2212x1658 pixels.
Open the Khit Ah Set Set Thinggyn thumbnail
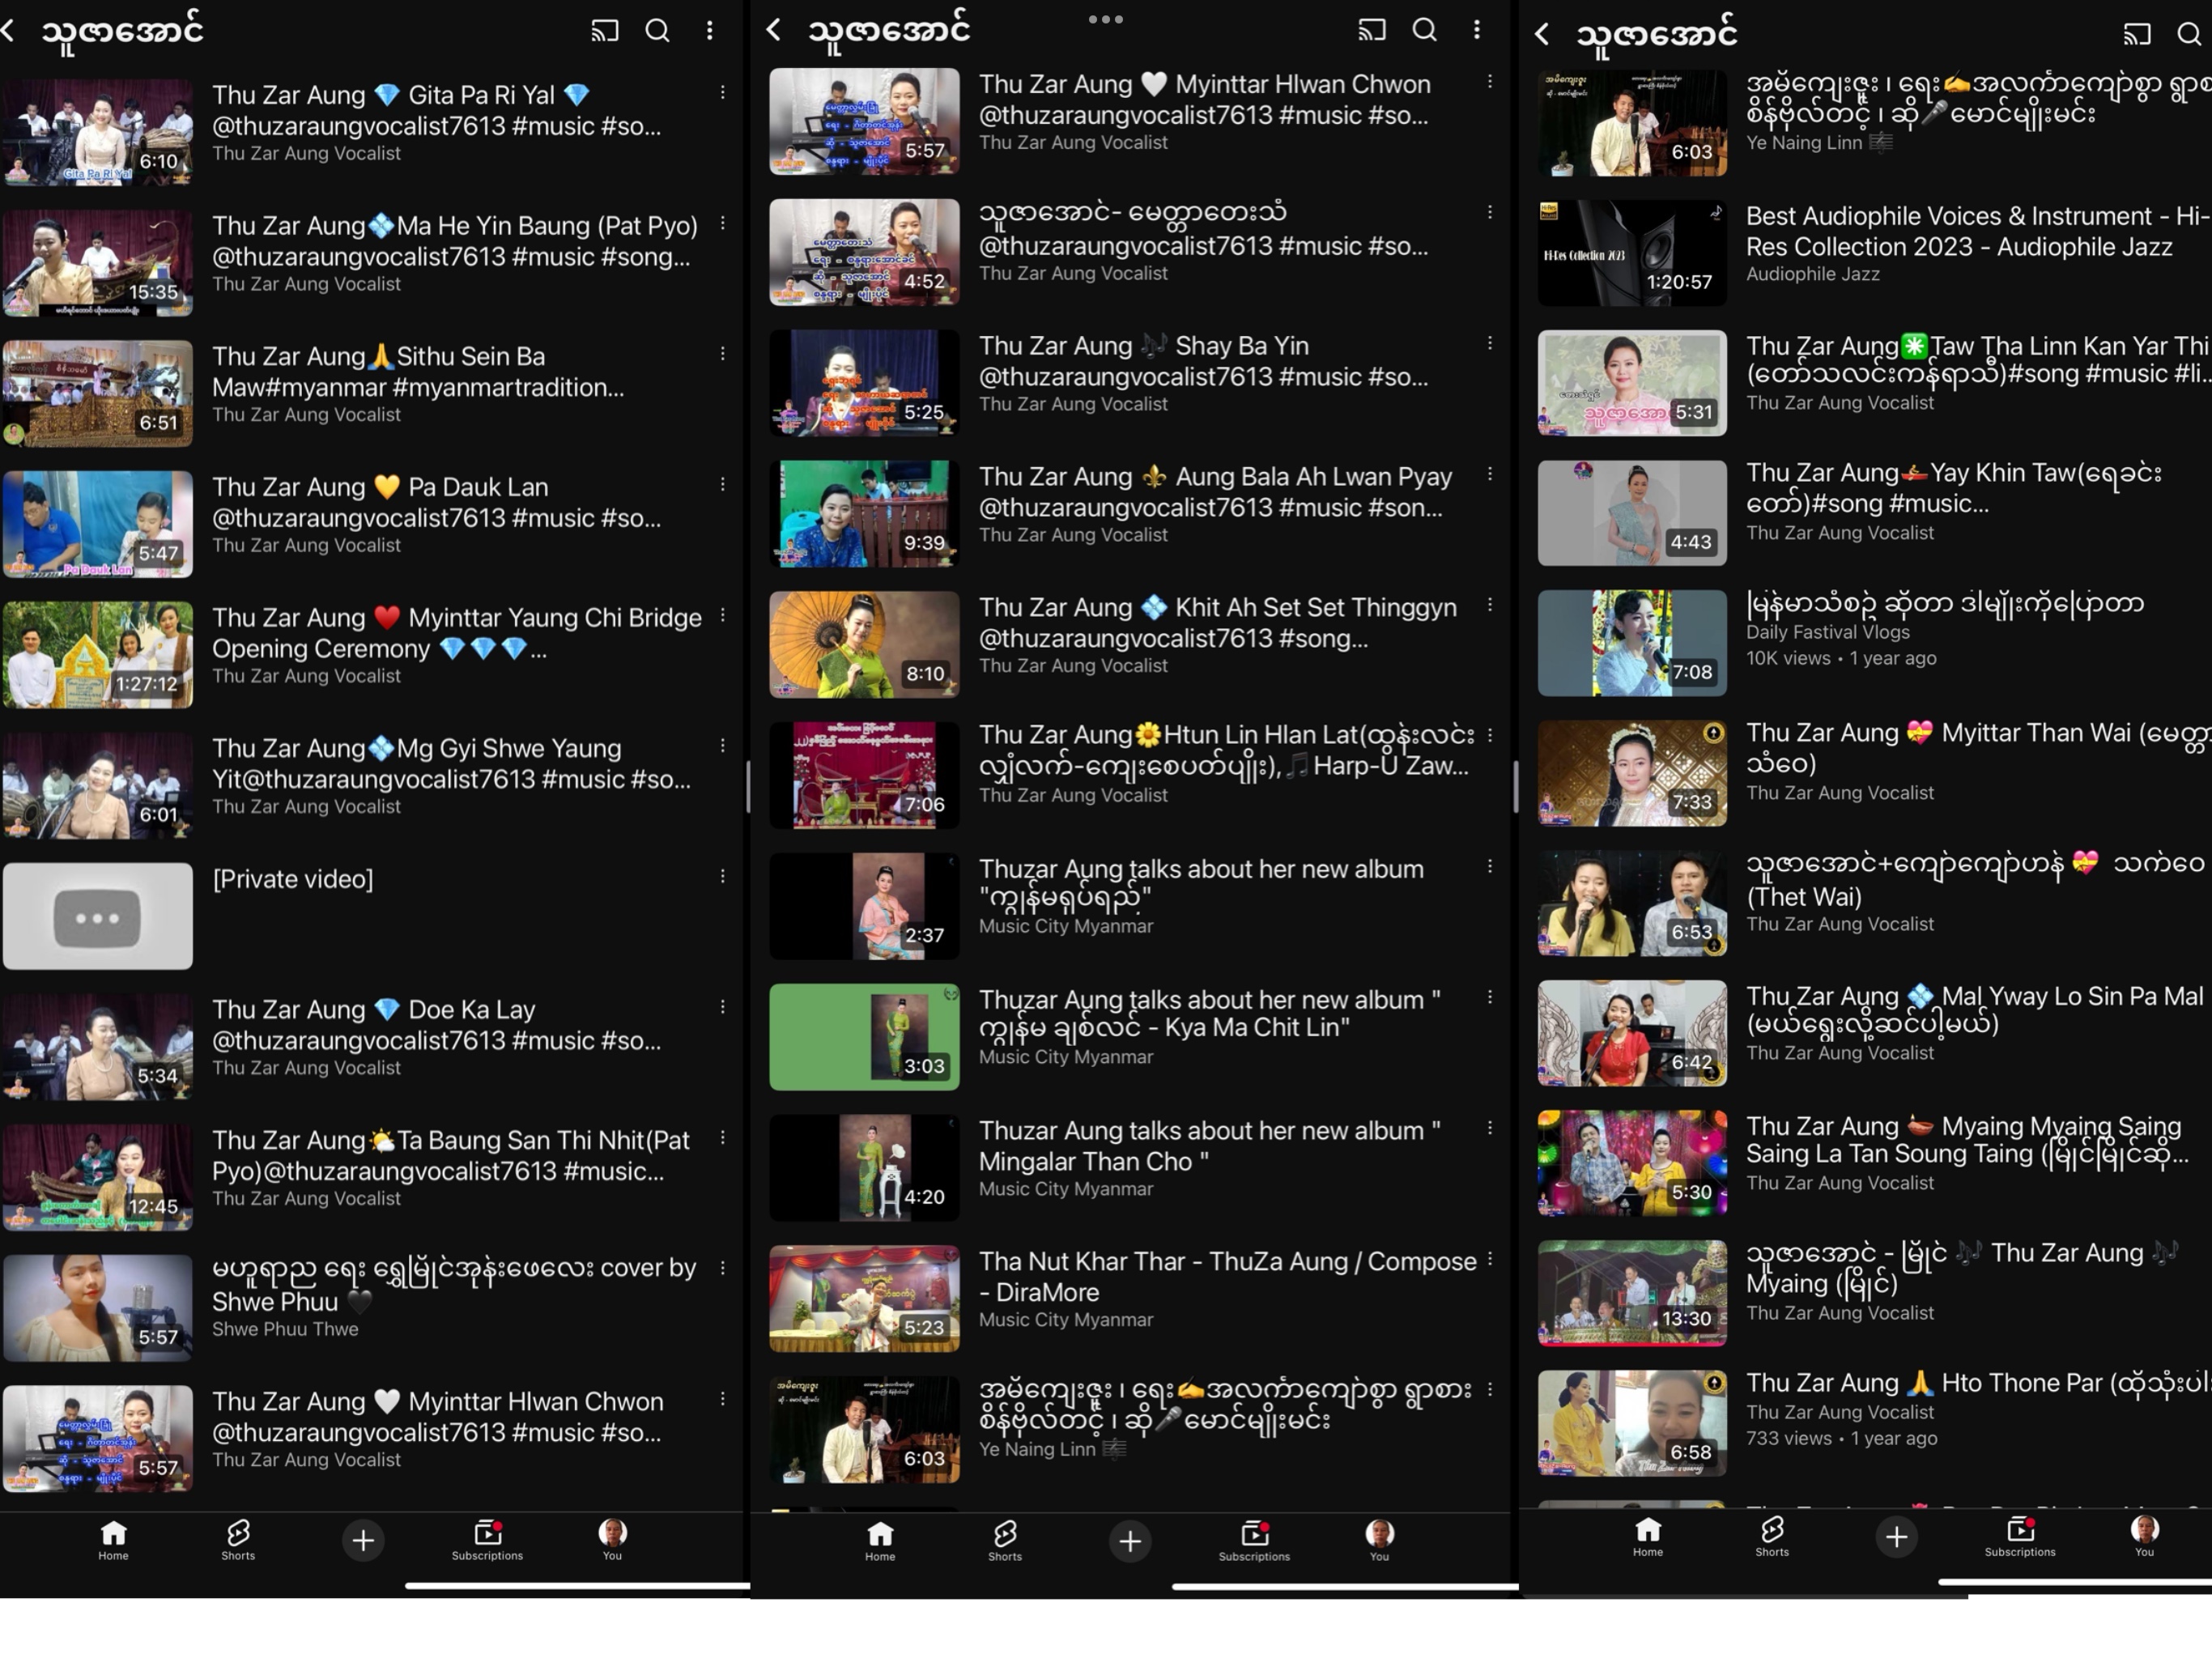864,644
